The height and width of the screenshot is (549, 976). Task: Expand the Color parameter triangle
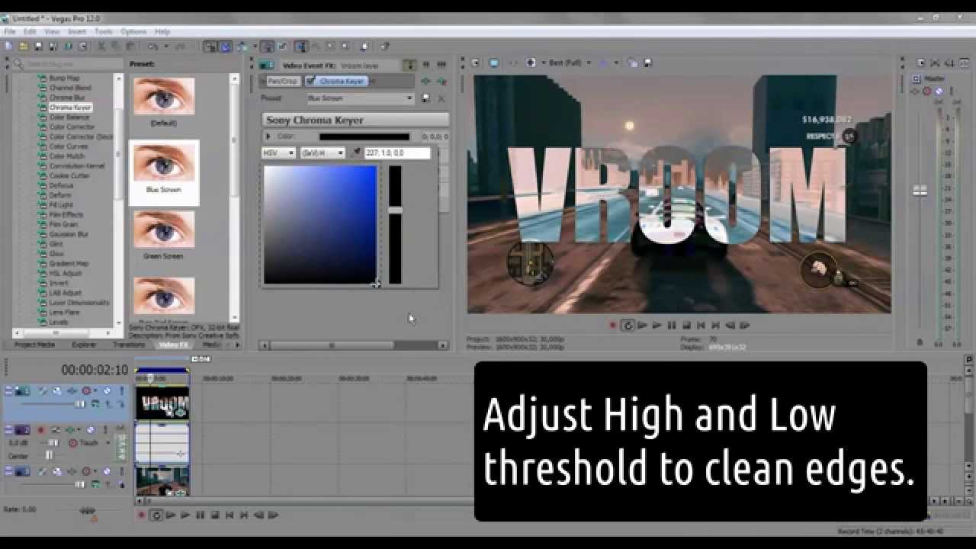point(268,136)
